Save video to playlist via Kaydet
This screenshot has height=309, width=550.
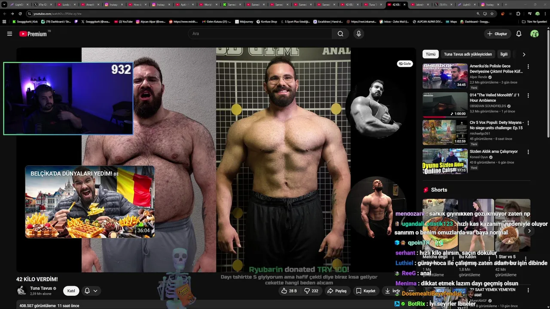coord(366,291)
